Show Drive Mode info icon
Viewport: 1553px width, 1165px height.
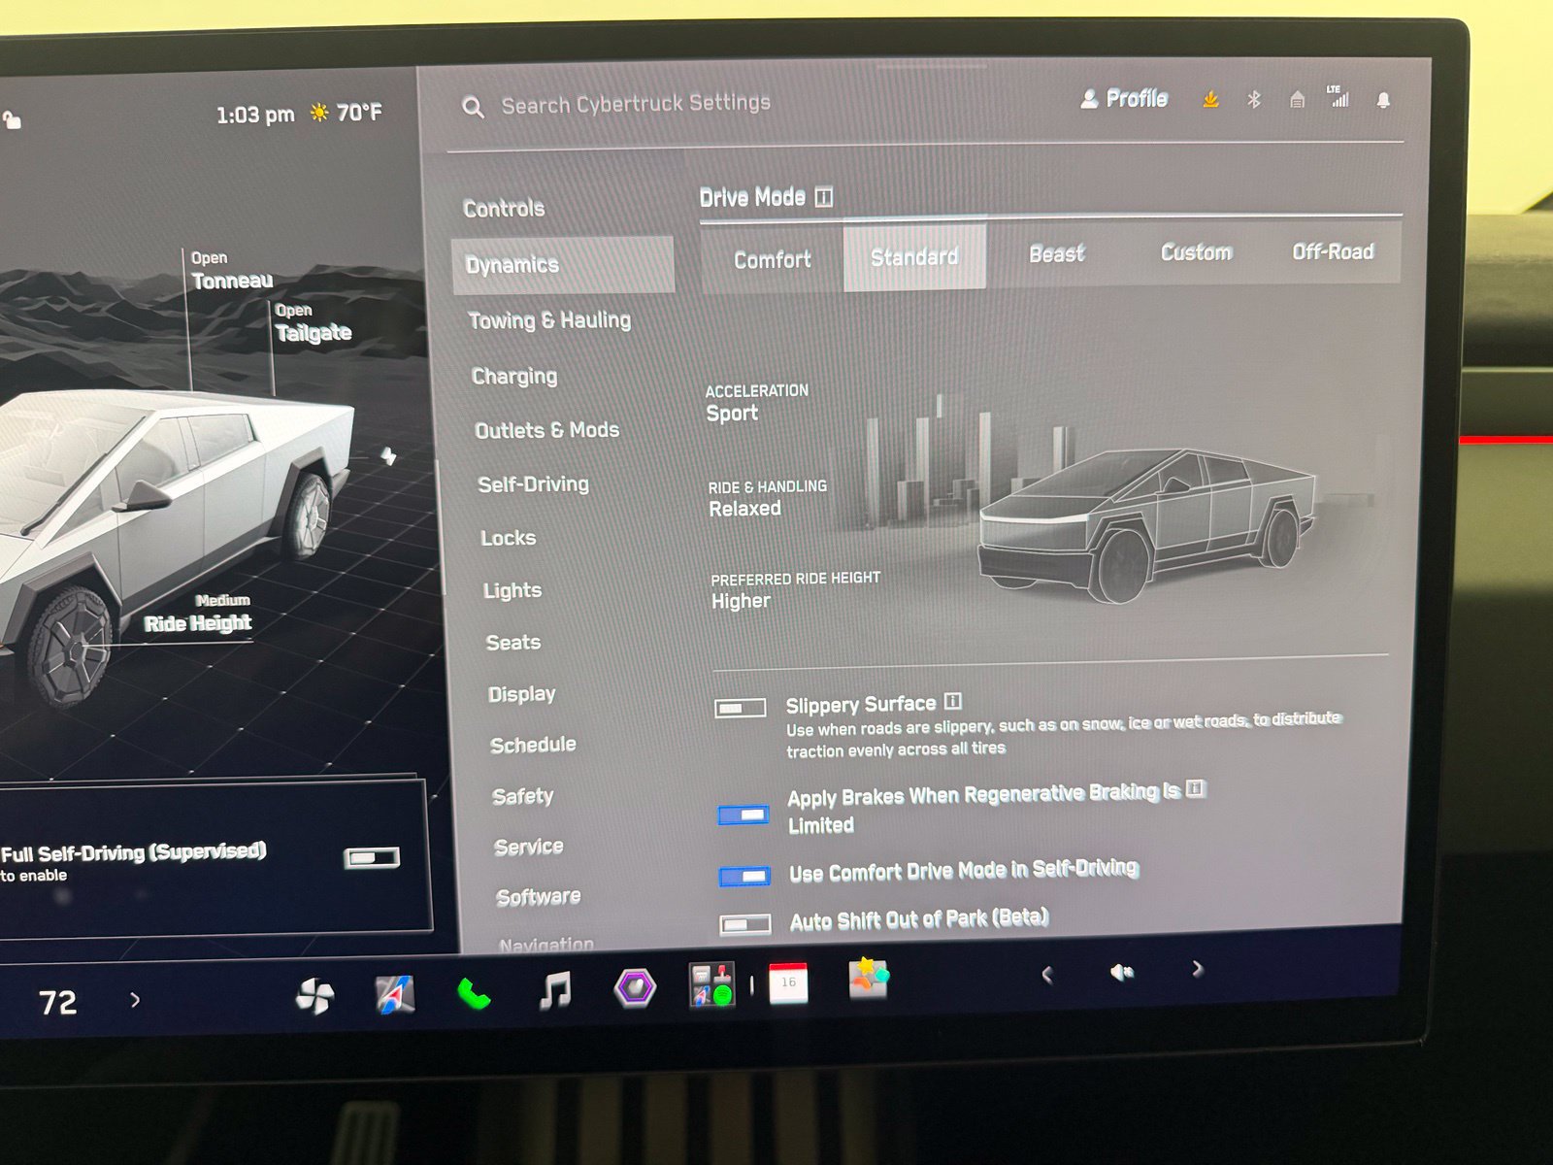point(824,197)
